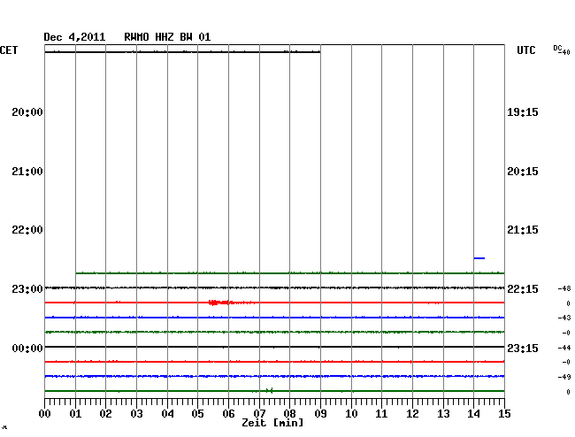Select the "20:00" CET time label
The height and width of the screenshot is (437, 575).
tap(27, 112)
